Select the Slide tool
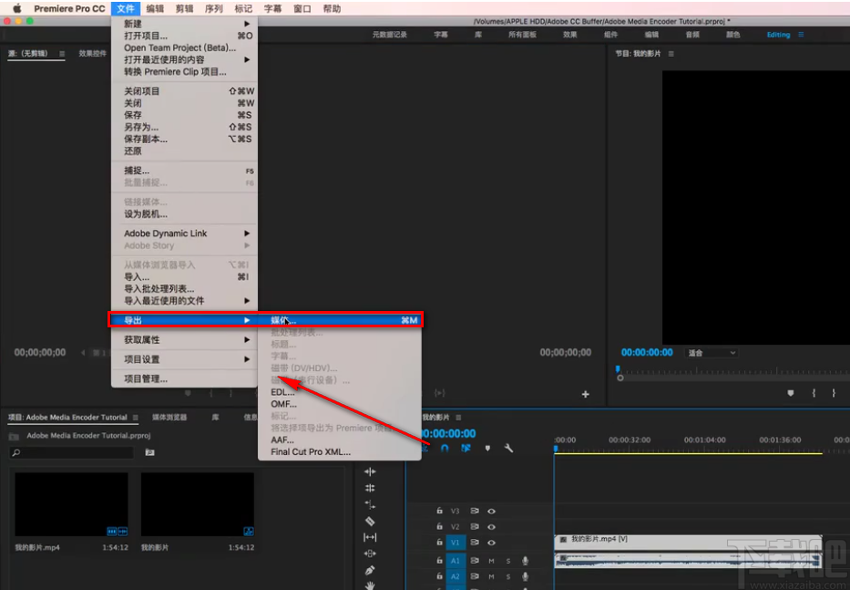The image size is (850, 590). coord(370,554)
